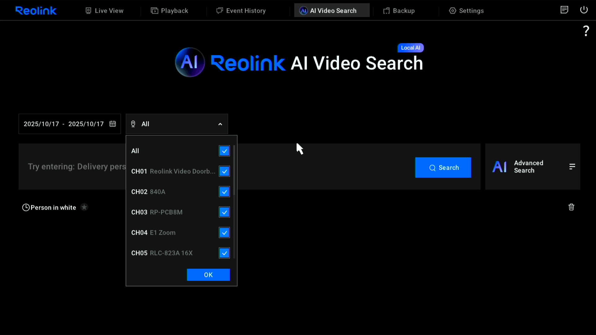Click the help question mark icon
This screenshot has width=596, height=335.
586,31
